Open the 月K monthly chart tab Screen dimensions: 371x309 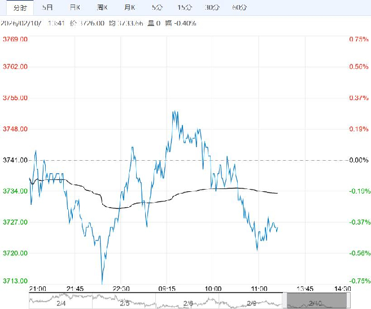click(x=130, y=7)
